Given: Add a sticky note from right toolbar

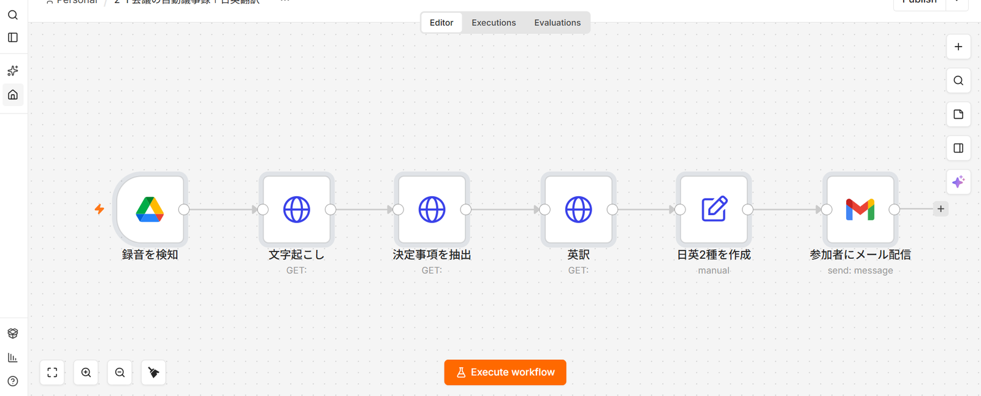Looking at the screenshot, I should pyautogui.click(x=958, y=114).
